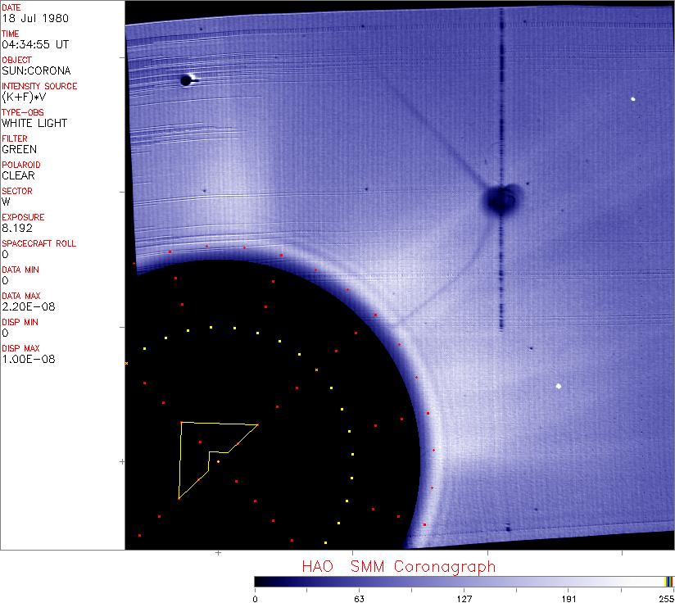
Task: Click the DATA MAX value 2.20E-08
Action: pos(25,306)
